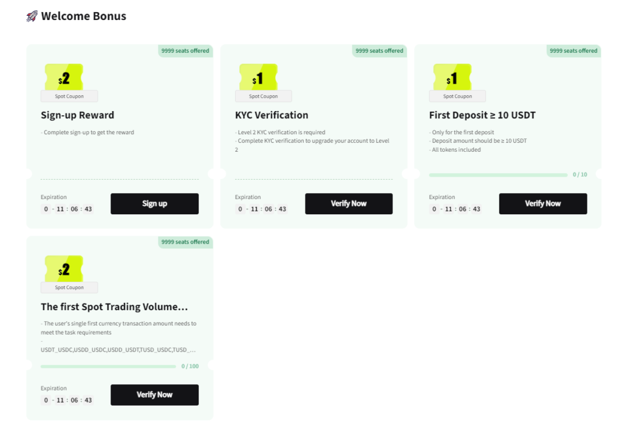The width and height of the screenshot is (622, 425).
Task: Click the $1 coupon icon for KYC Verification
Action: tap(258, 78)
